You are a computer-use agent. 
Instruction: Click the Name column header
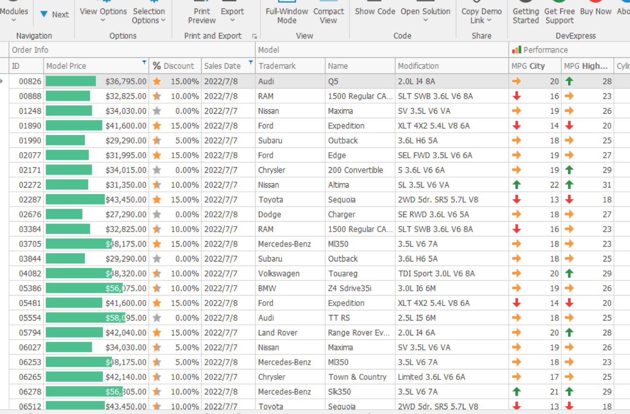tap(360, 66)
